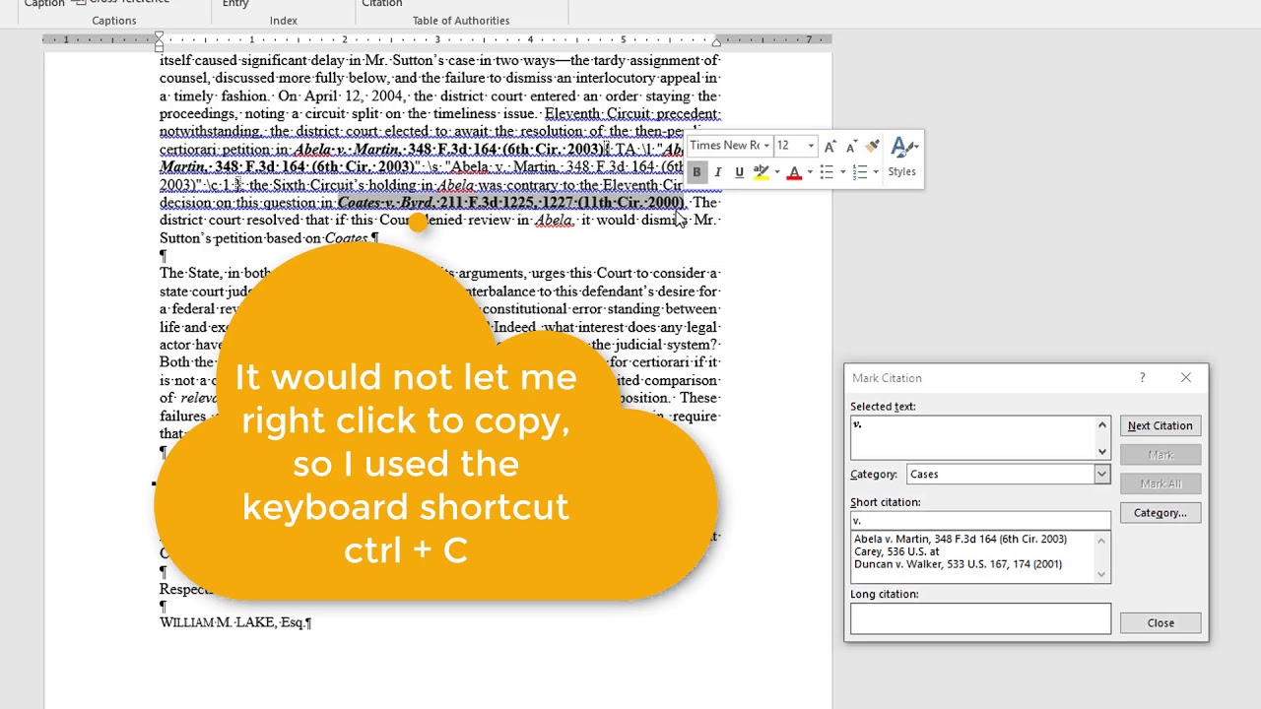Select Abela v. Martin short citation entry
Viewport: 1261px width, 709px height.
point(961,539)
